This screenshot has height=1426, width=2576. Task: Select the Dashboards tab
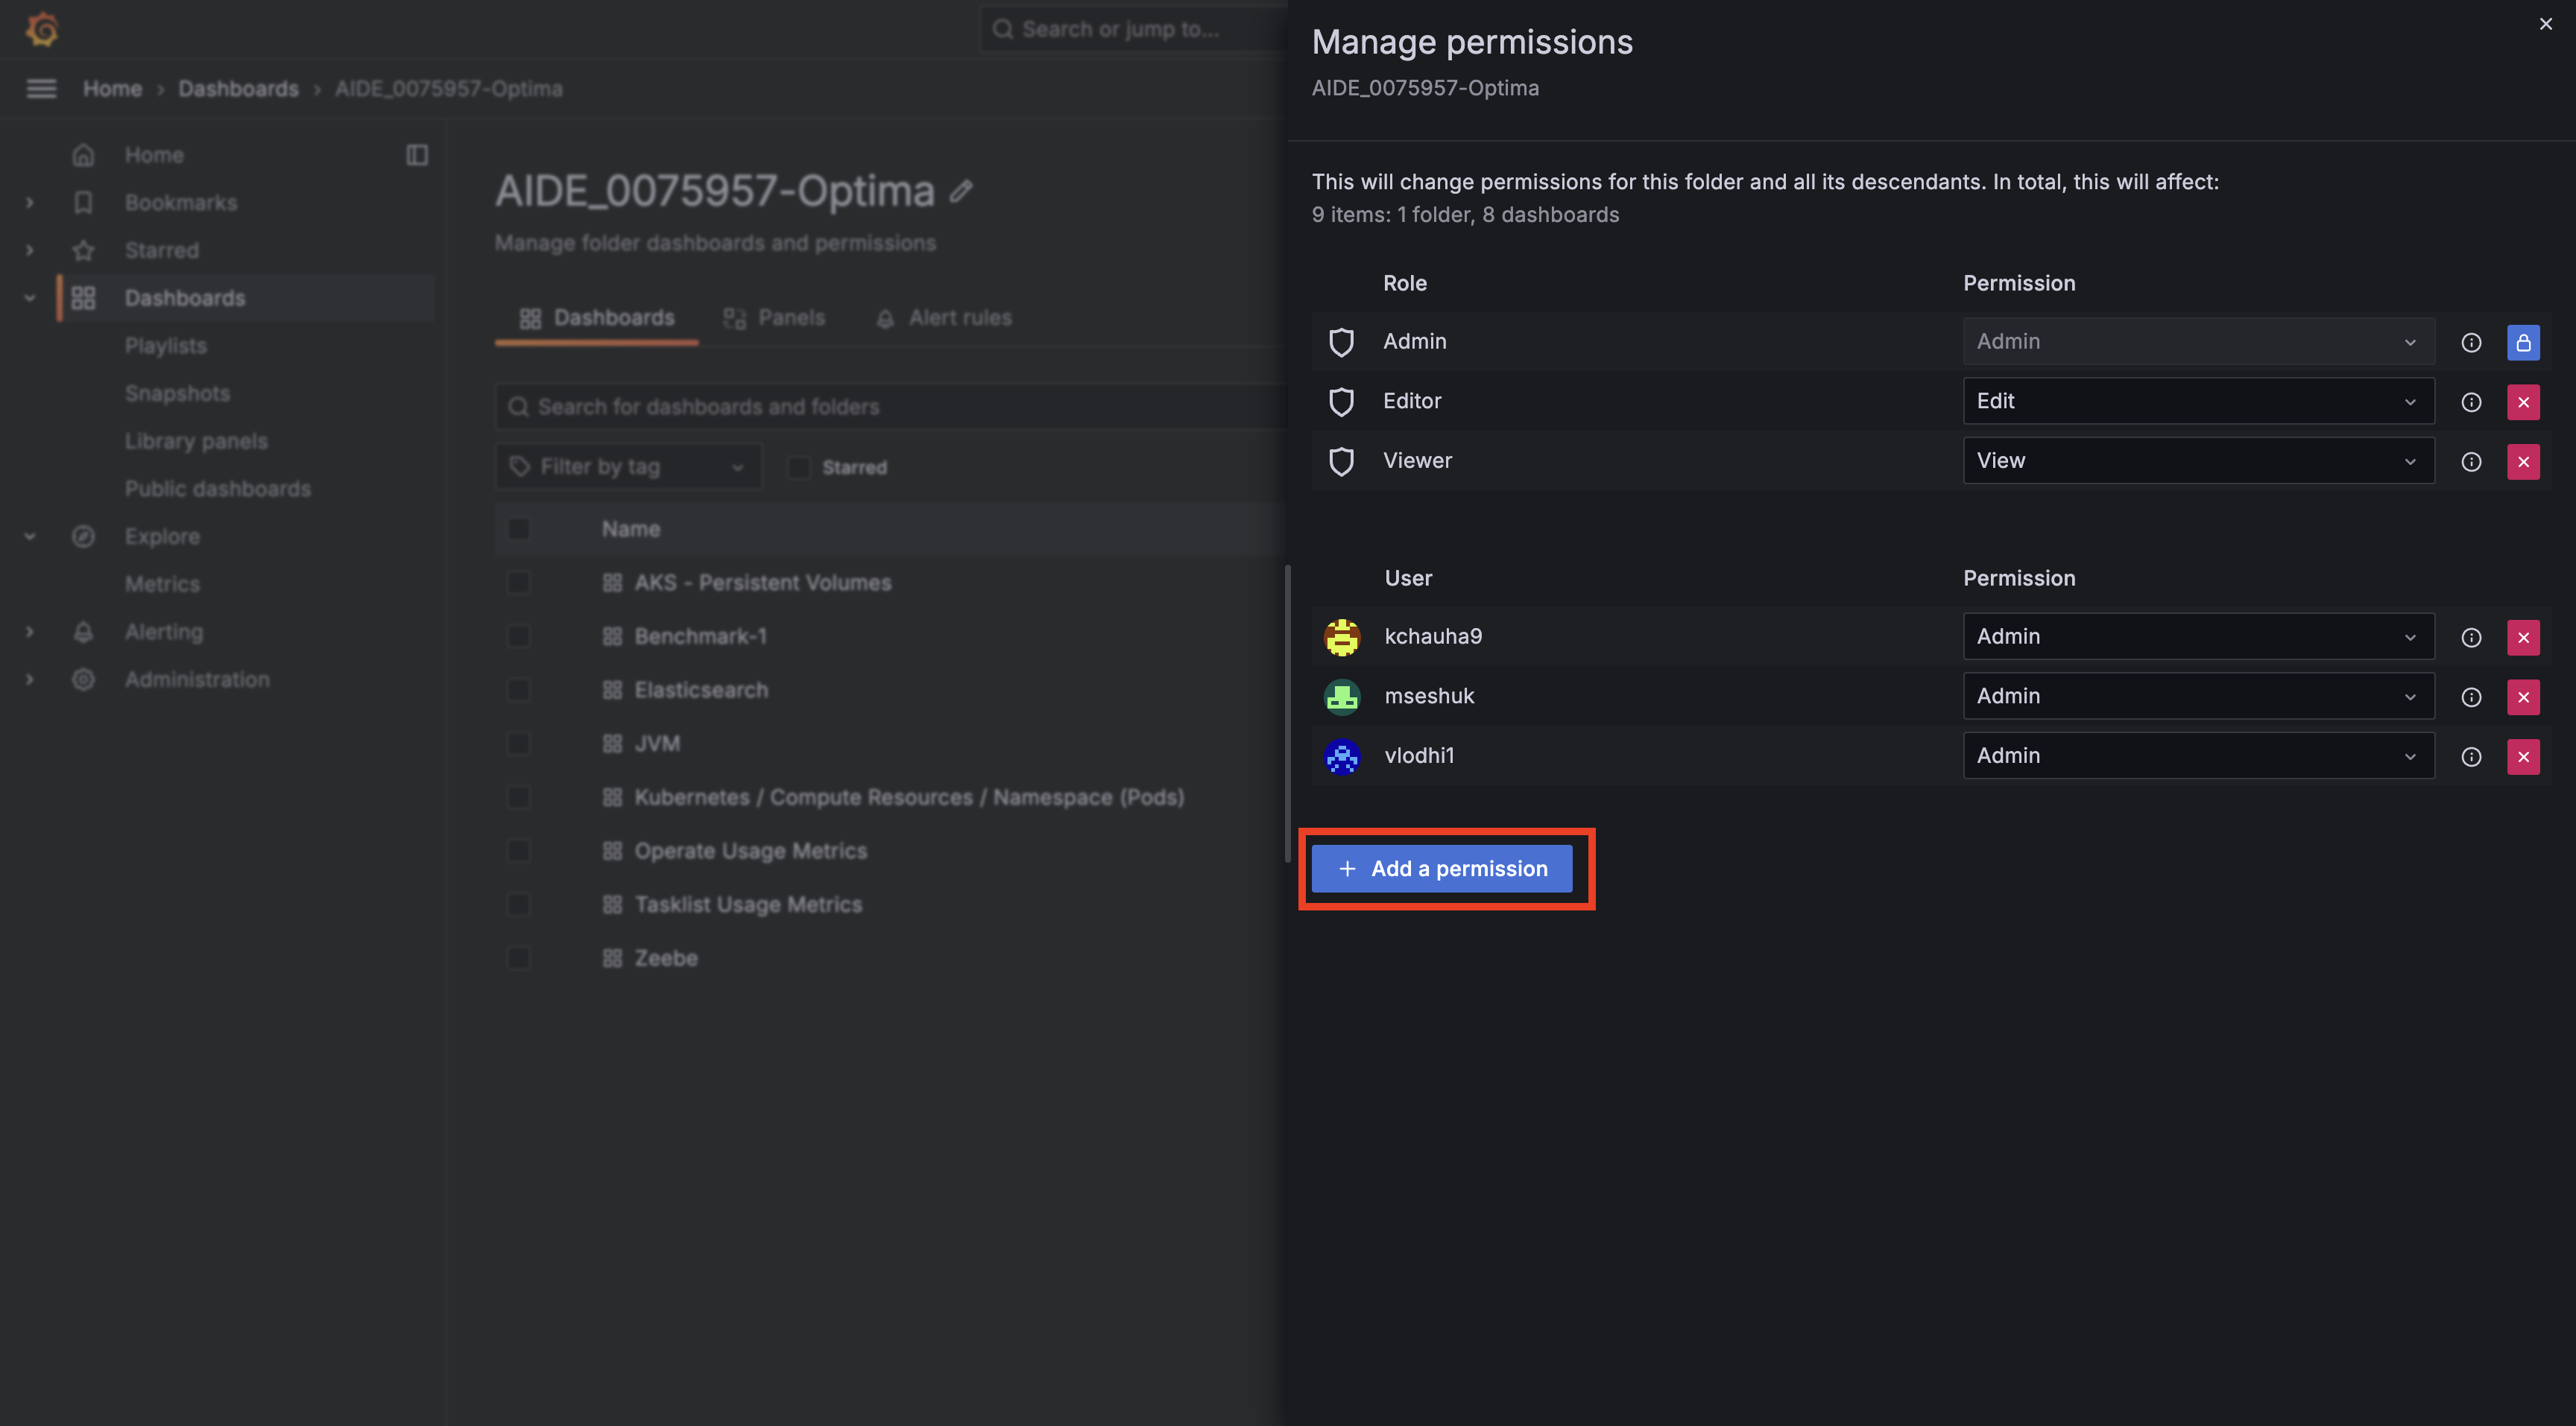(597, 318)
